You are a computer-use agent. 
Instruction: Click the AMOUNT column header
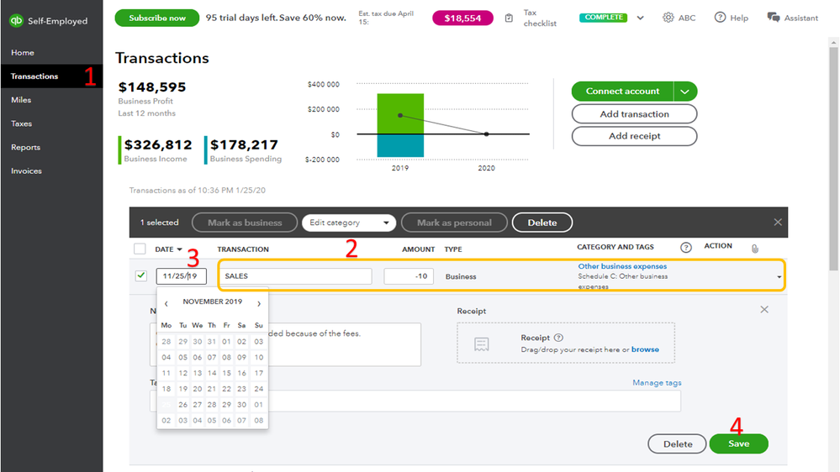[419, 249]
